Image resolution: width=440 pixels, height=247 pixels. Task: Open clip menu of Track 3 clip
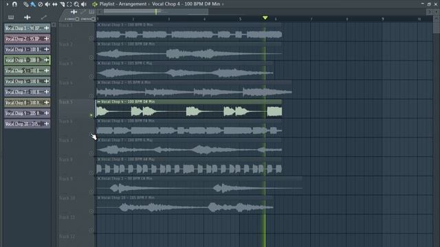pyautogui.click(x=99, y=63)
